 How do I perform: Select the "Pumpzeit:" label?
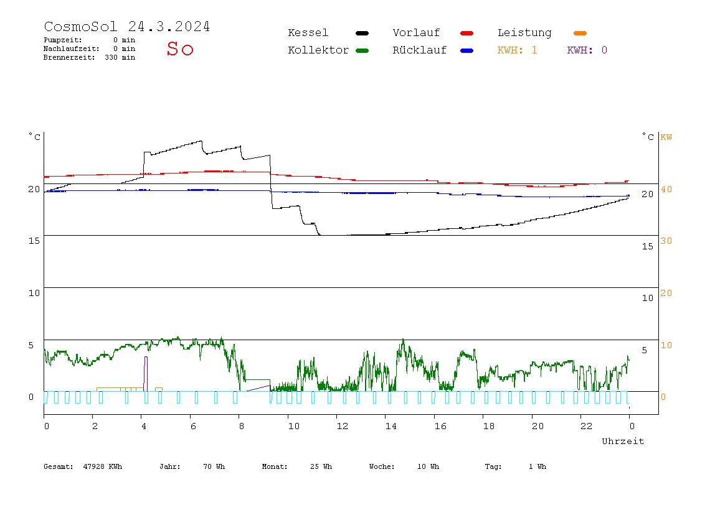click(x=63, y=40)
